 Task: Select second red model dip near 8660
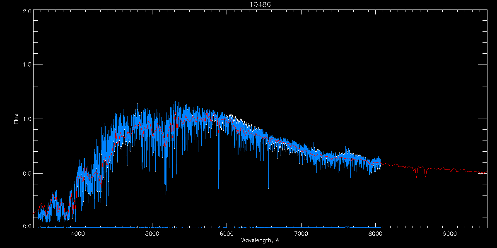tap(425, 175)
